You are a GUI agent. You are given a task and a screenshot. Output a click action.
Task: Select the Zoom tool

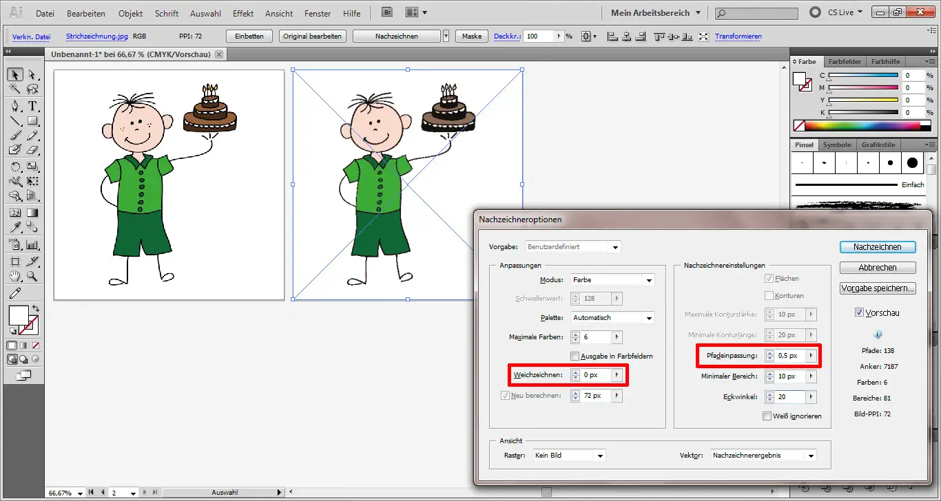(32, 277)
